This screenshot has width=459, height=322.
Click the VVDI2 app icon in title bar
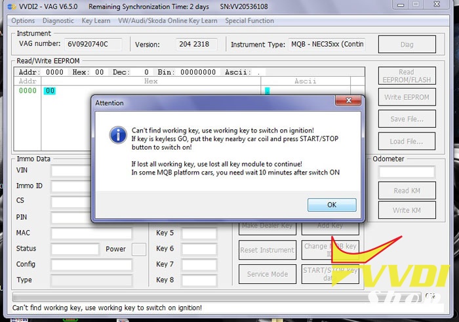12,7
